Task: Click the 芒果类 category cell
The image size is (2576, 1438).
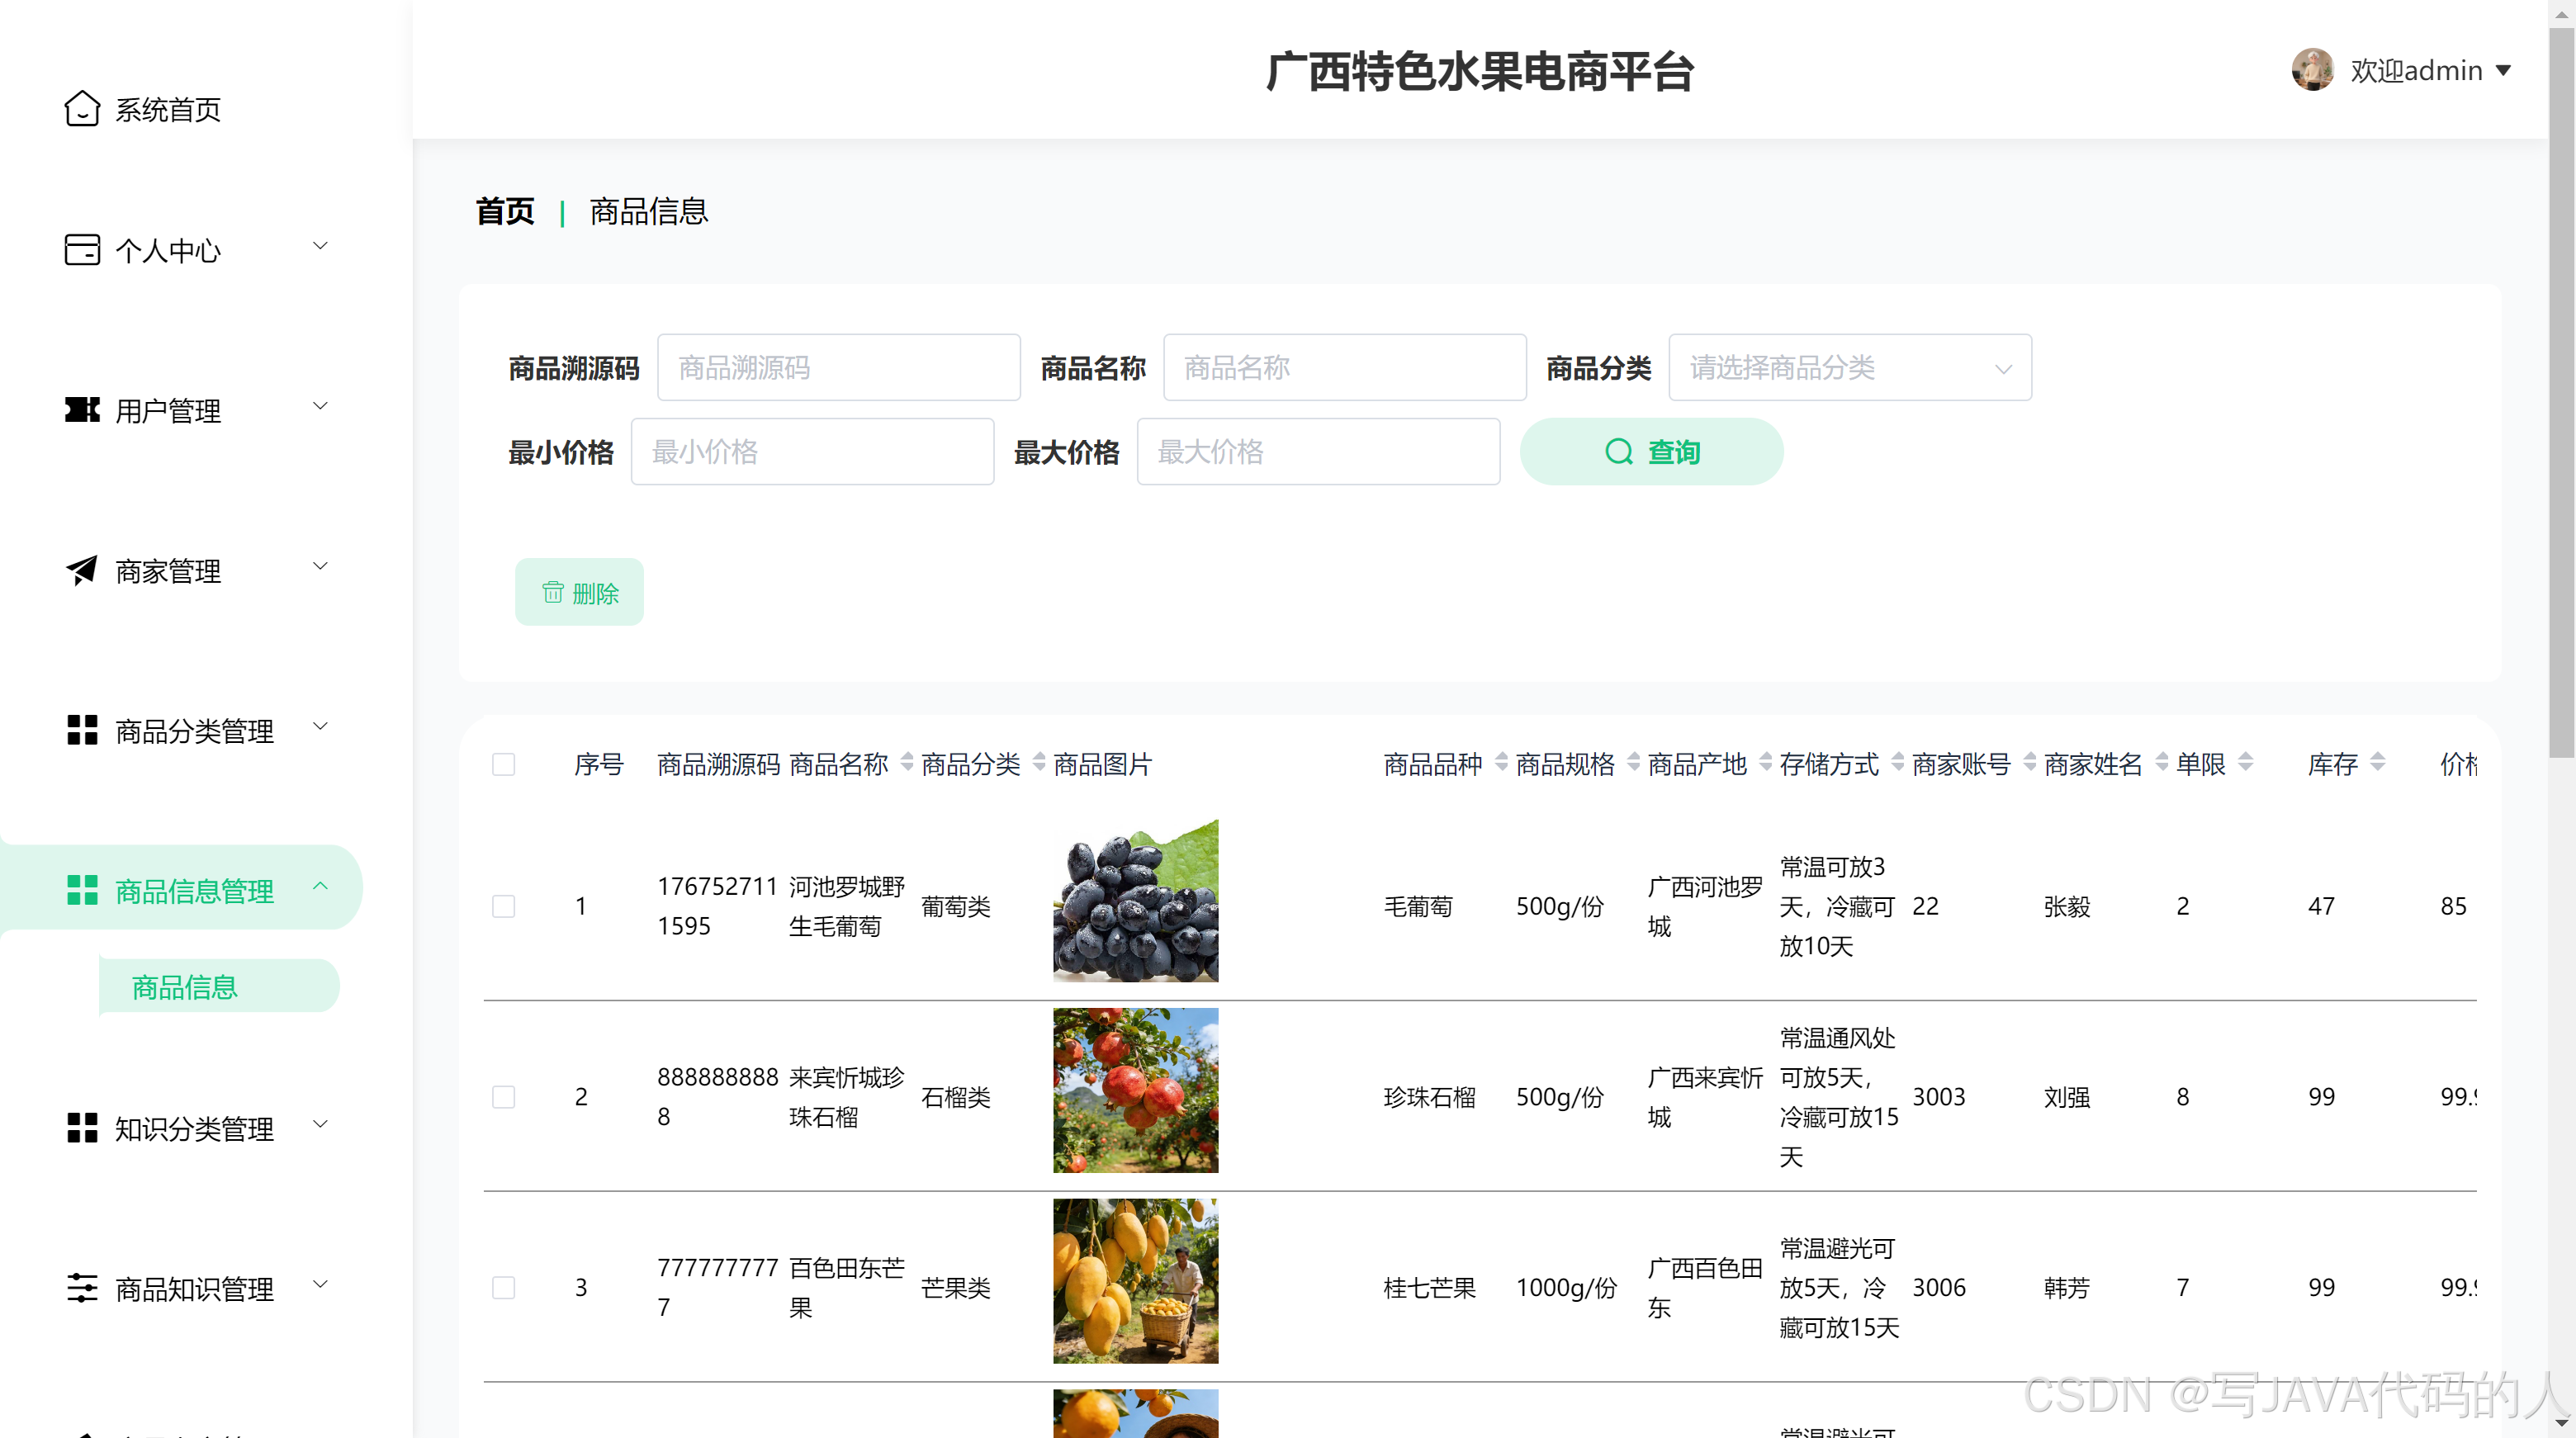Action: (956, 1287)
